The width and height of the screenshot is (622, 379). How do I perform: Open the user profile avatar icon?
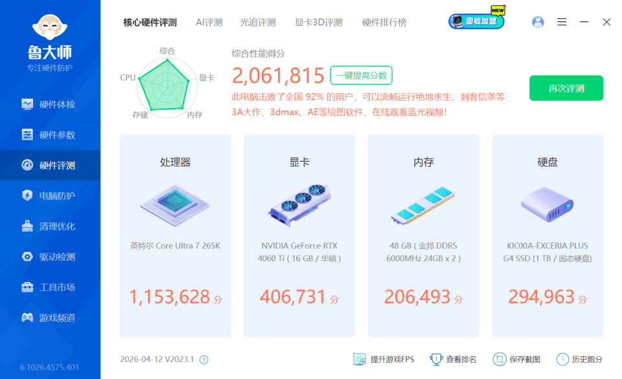point(538,22)
